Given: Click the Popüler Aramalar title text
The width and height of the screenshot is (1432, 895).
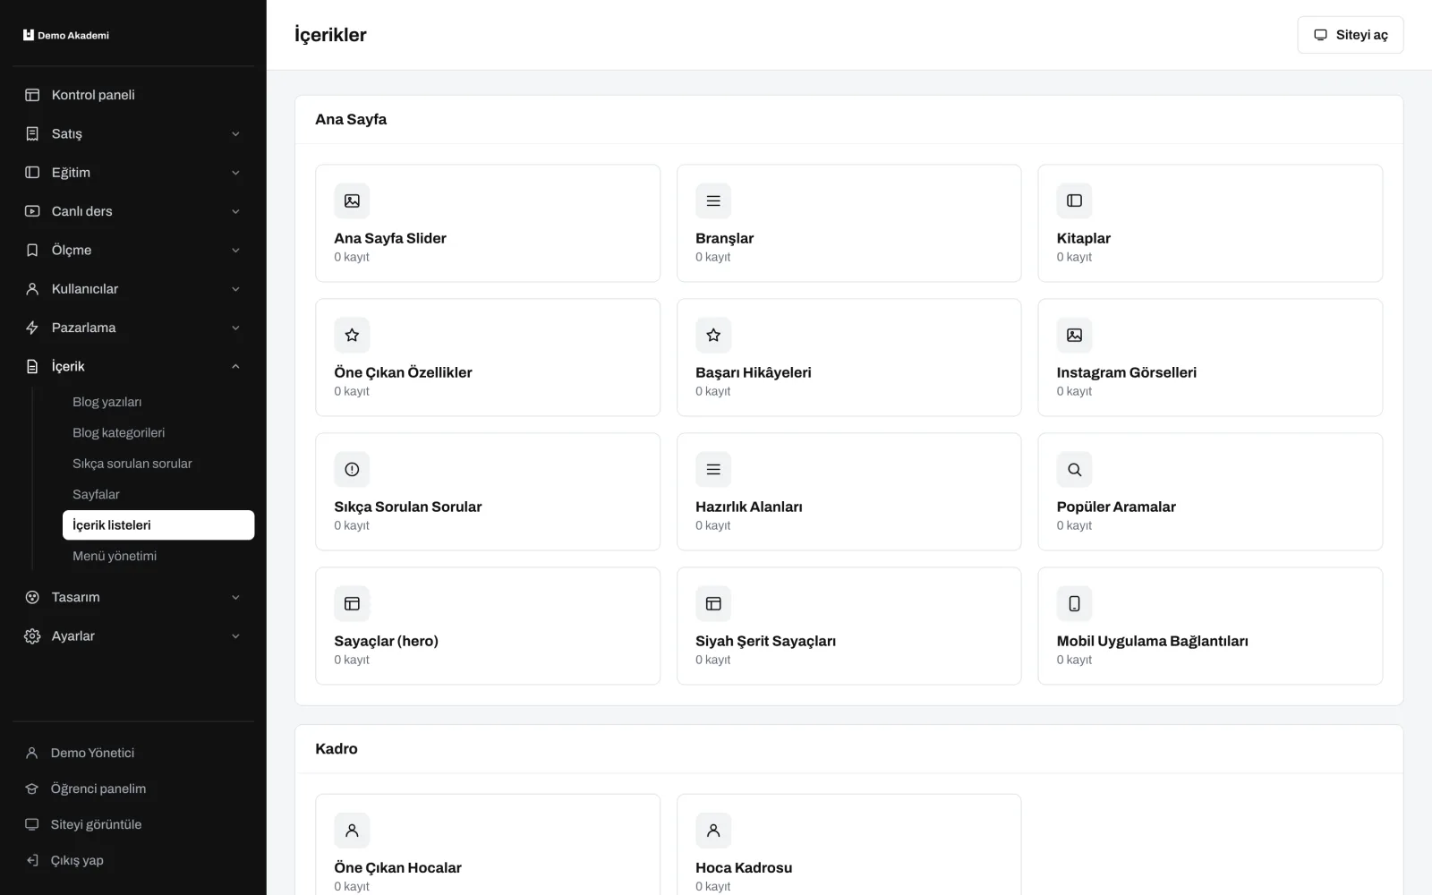Looking at the screenshot, I should [x=1116, y=507].
